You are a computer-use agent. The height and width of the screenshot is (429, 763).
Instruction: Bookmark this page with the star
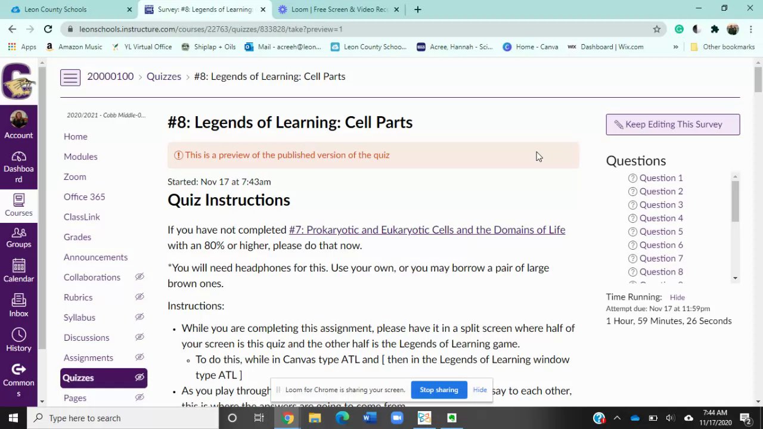(x=657, y=29)
